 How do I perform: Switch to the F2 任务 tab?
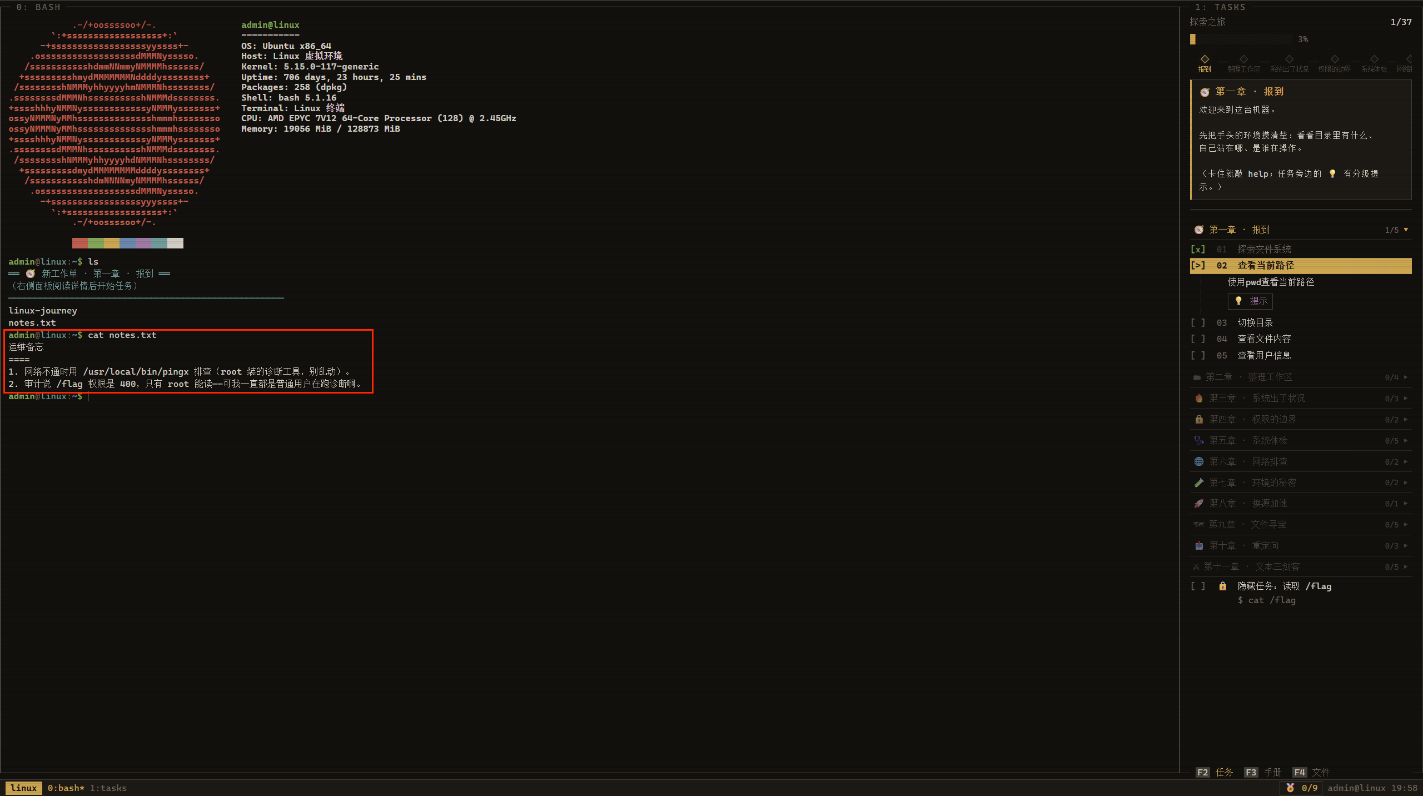(x=1215, y=773)
